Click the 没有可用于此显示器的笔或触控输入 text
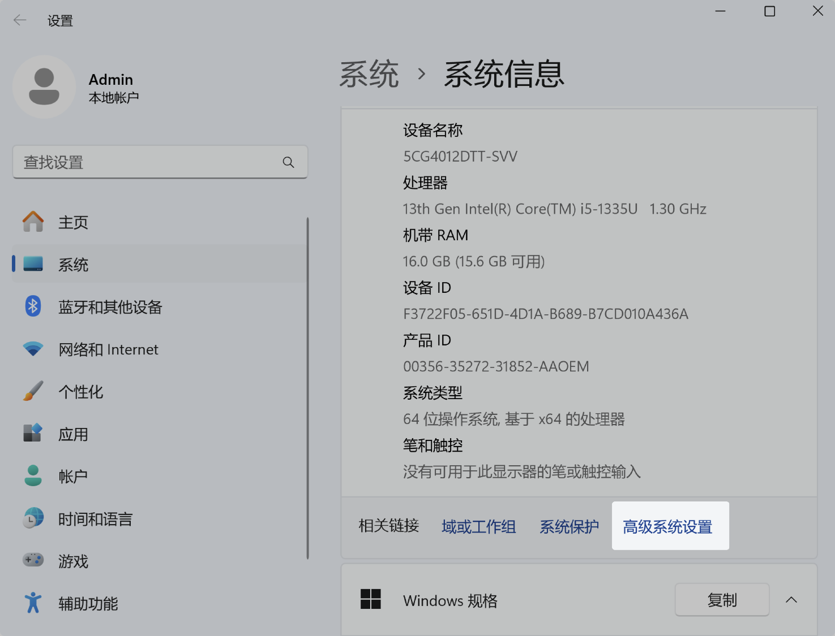This screenshot has width=835, height=636. (x=521, y=471)
